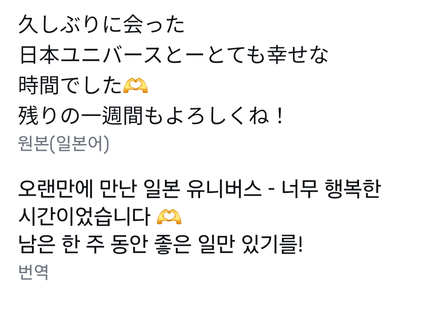Image resolution: width=427 pixels, height=310 pixels.
Task: Click the phrase 좋은 일만
Action: coord(195,244)
